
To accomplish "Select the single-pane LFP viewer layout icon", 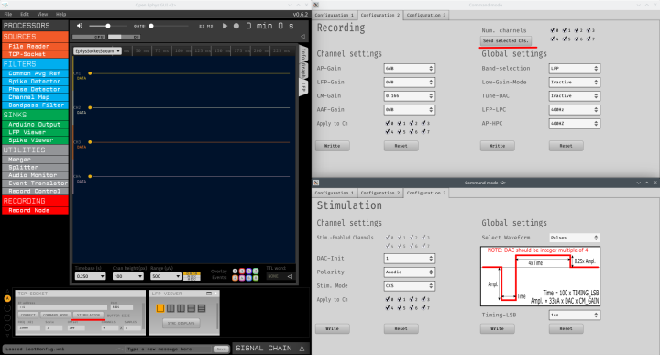I will click(x=159, y=308).
